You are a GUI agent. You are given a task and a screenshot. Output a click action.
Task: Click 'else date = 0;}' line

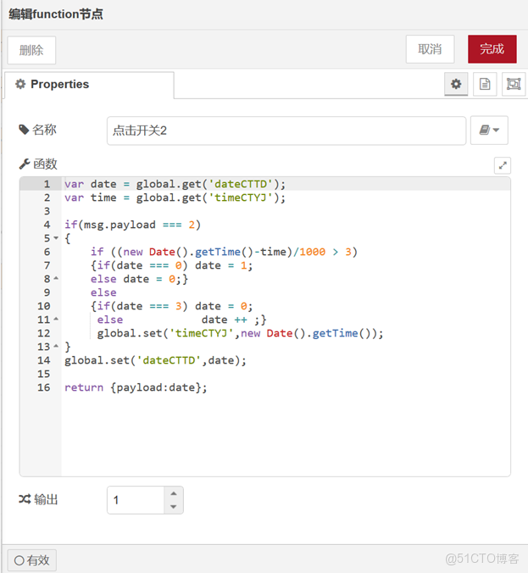point(139,279)
